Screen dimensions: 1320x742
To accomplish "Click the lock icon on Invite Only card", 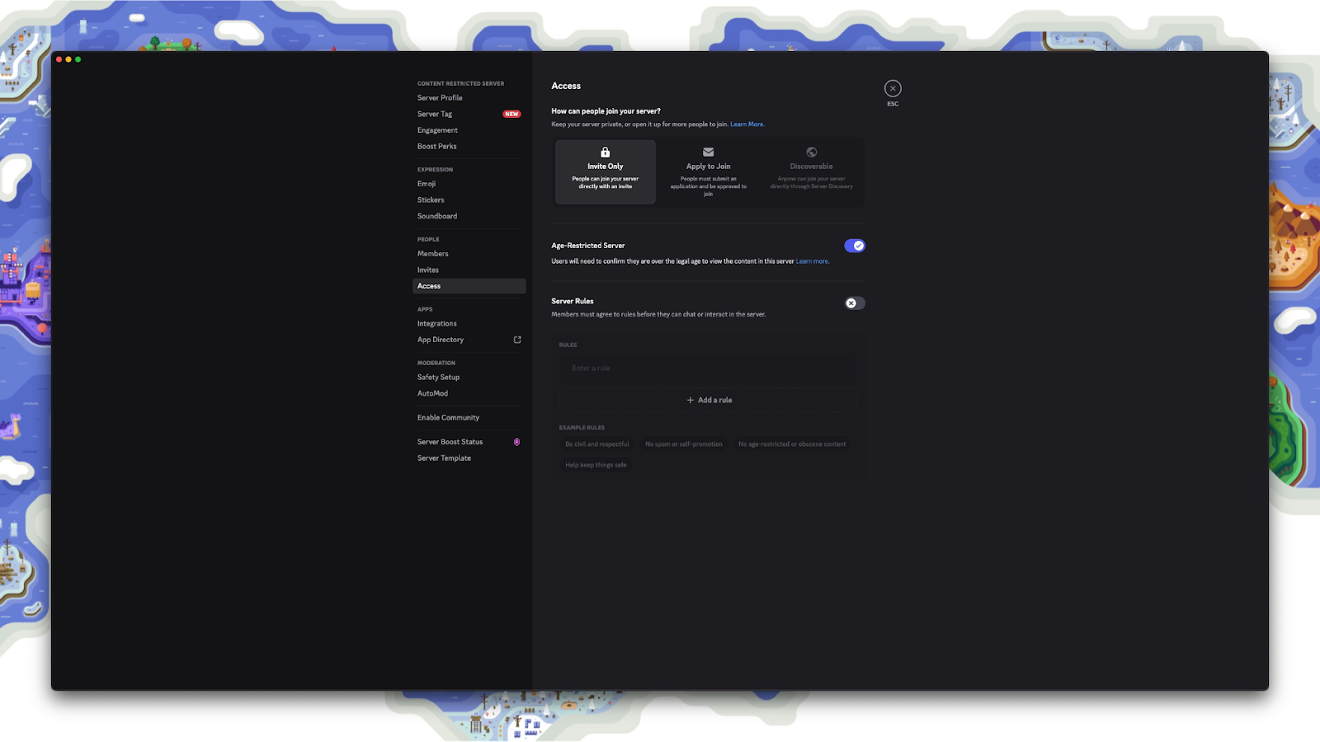I will click(605, 153).
